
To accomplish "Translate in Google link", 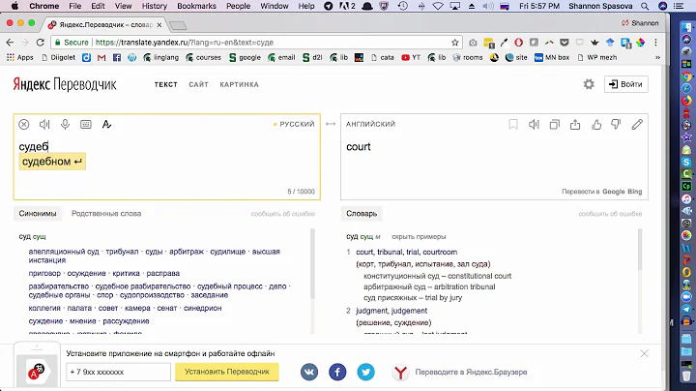I will point(614,192).
